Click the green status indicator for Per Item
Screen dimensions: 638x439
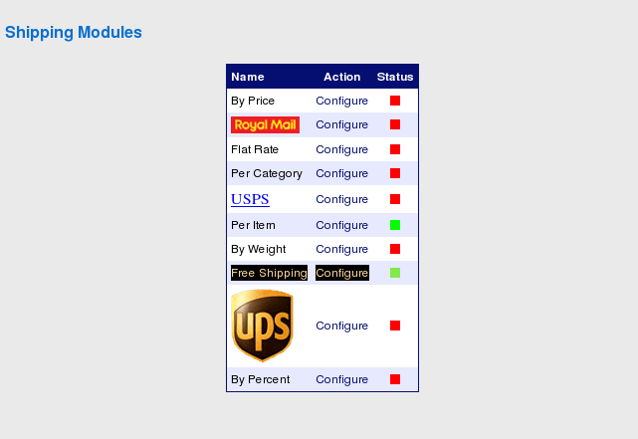click(x=395, y=225)
